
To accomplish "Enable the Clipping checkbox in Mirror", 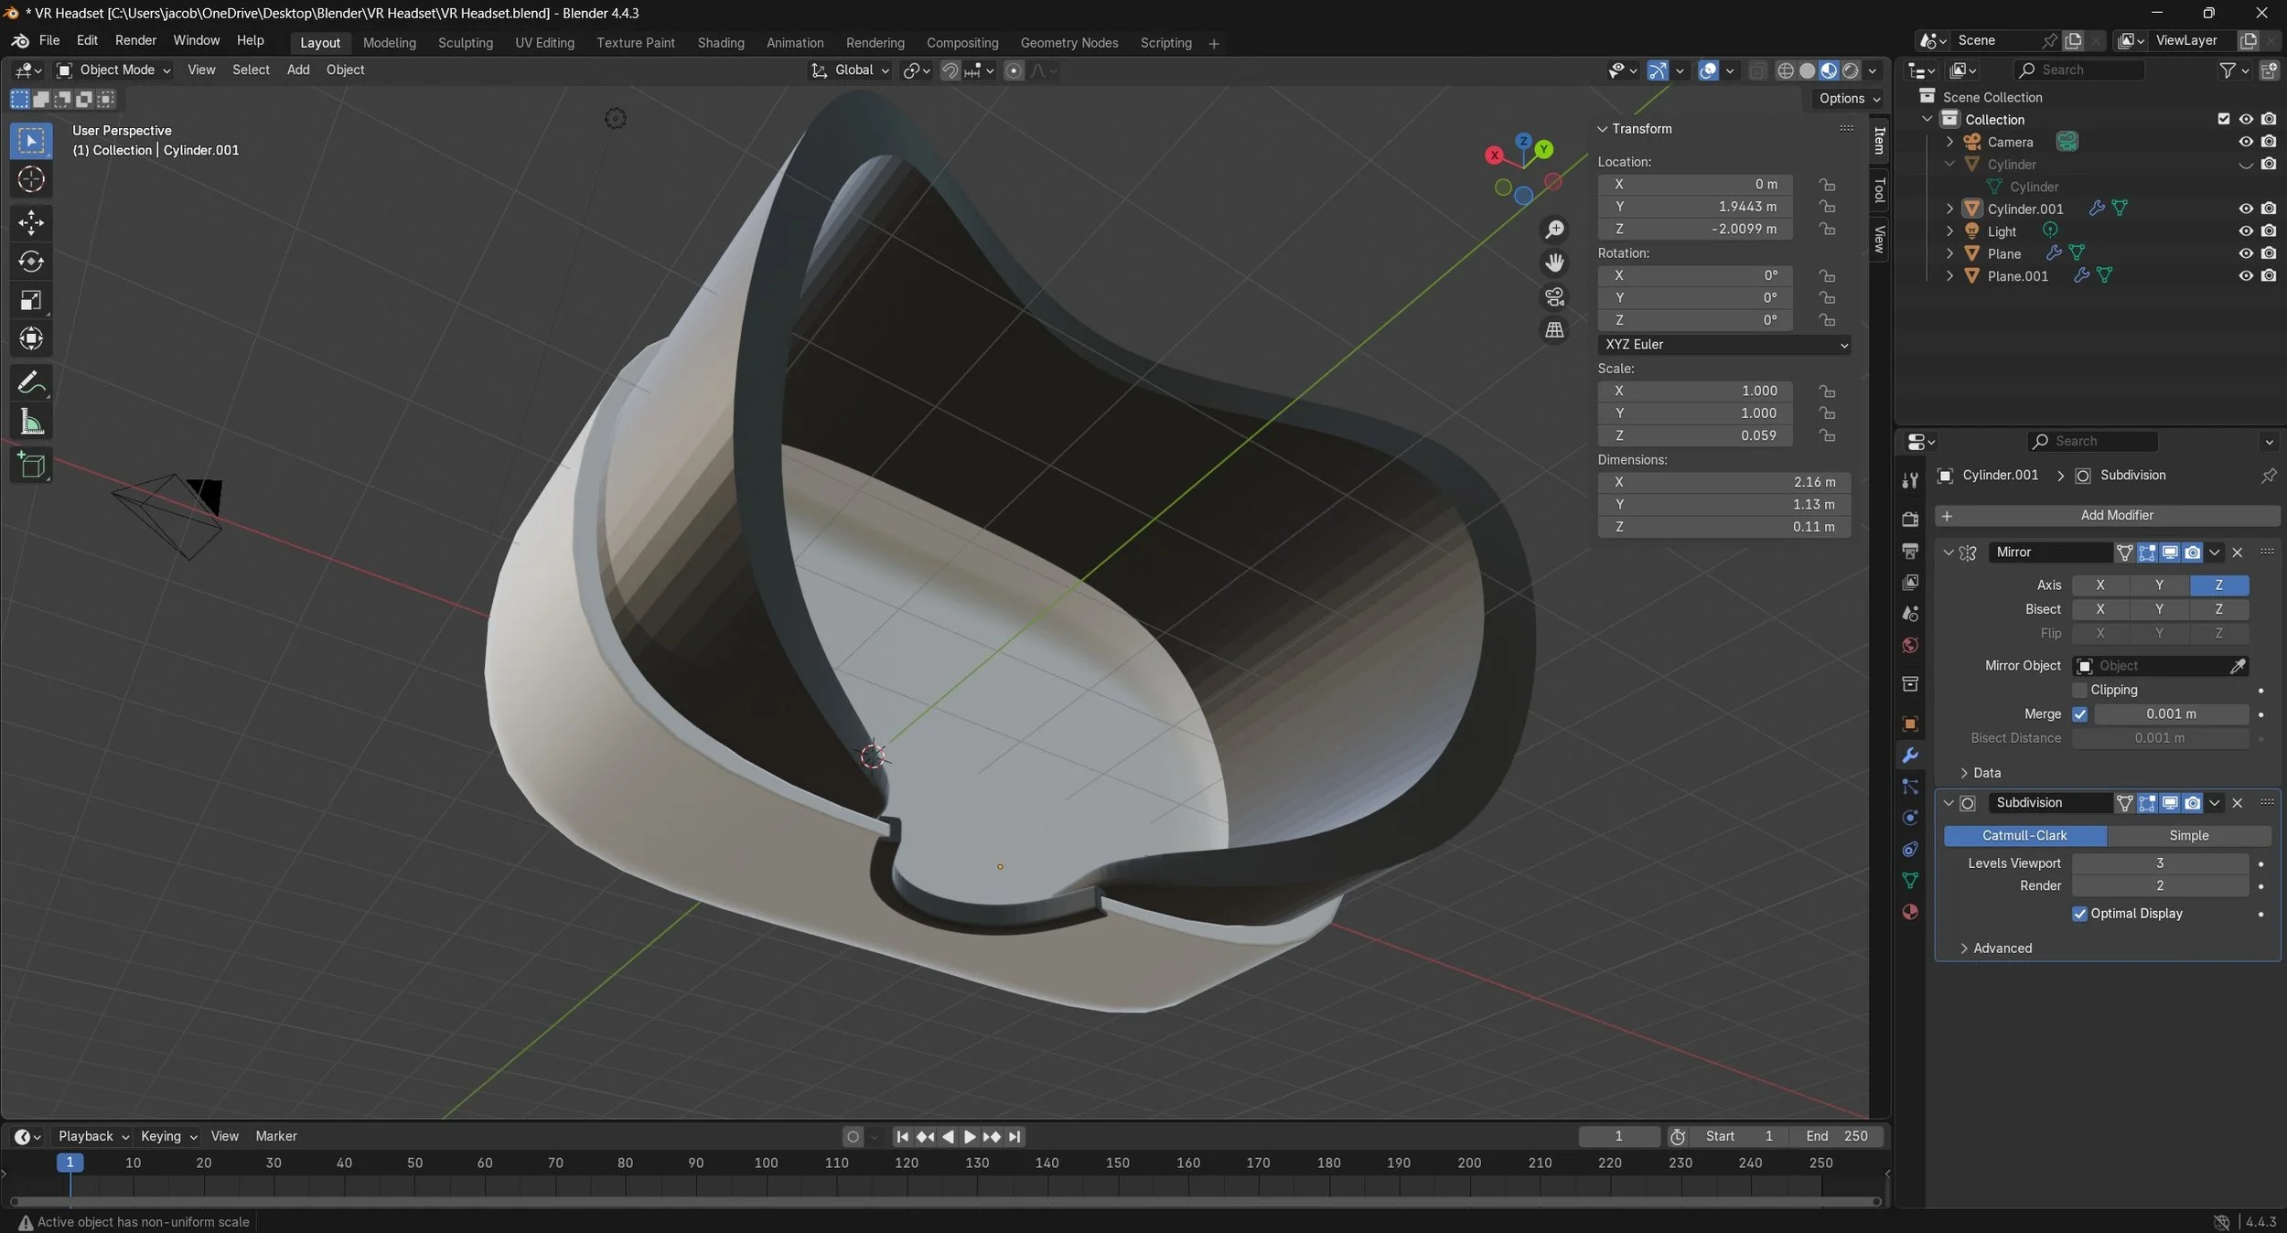I will (2079, 690).
